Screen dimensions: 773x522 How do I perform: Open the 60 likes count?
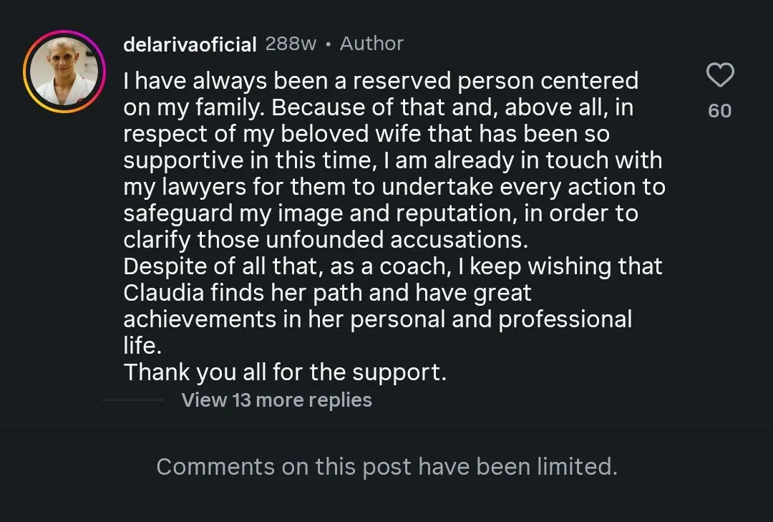(x=720, y=110)
